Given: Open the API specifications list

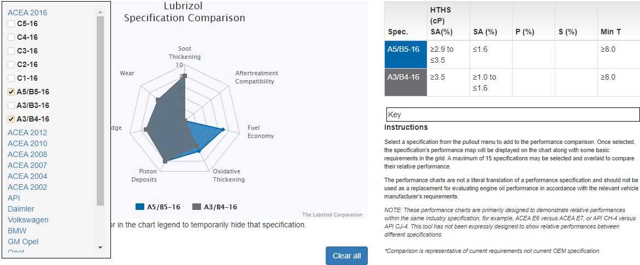Looking at the screenshot, I should coord(14,198).
